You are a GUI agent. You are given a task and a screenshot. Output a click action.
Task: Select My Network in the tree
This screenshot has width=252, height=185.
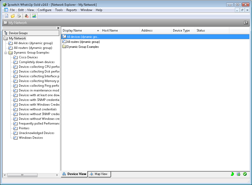[17, 38]
